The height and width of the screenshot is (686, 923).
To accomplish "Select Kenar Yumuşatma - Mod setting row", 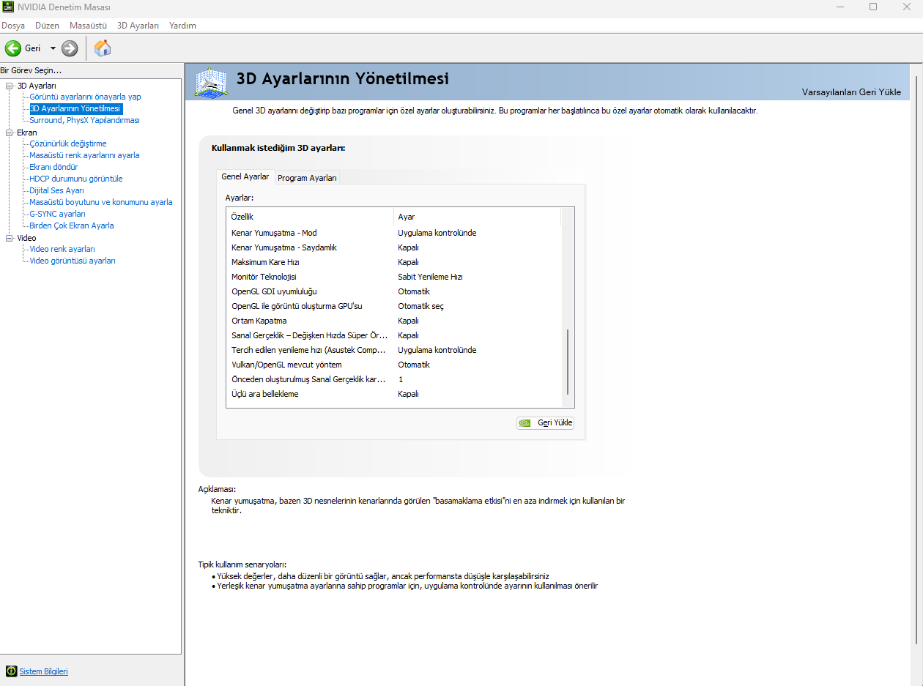I will pyautogui.click(x=393, y=233).
